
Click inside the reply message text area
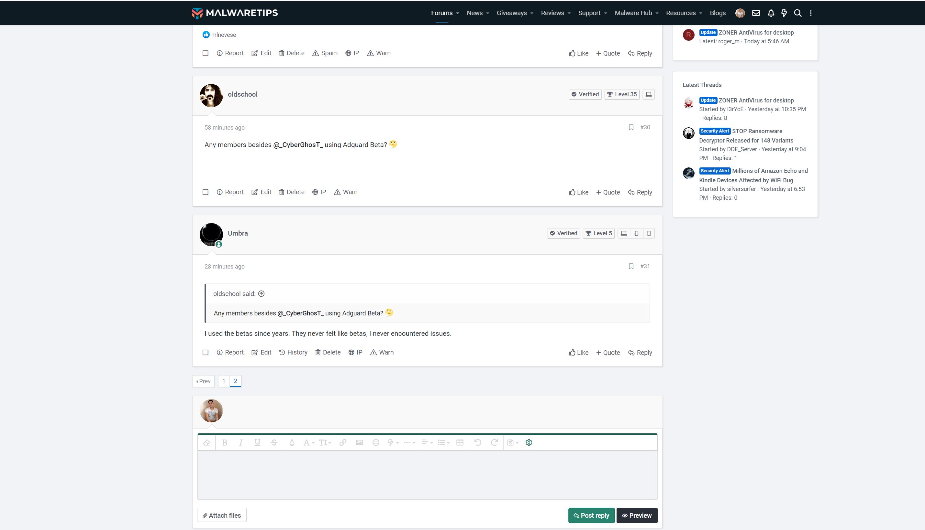(427, 475)
